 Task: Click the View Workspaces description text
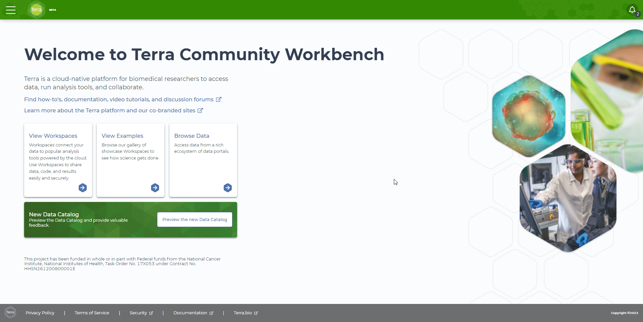click(58, 162)
